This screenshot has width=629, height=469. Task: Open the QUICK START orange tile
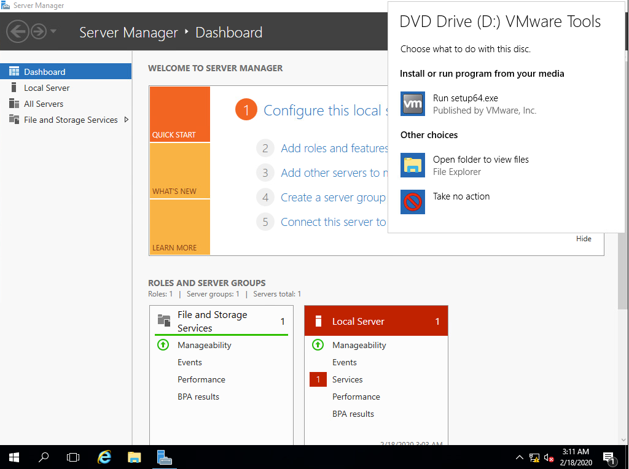(x=179, y=114)
